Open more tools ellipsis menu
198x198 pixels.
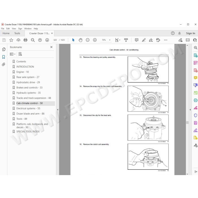(x=166, y=40)
